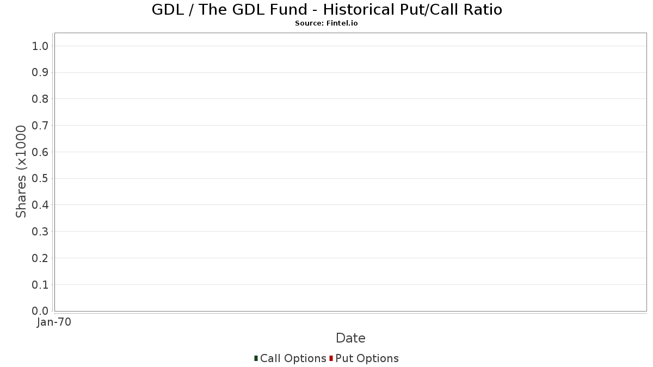Click the Jan-70 date axis label
This screenshot has height=367, width=653.
tap(54, 322)
